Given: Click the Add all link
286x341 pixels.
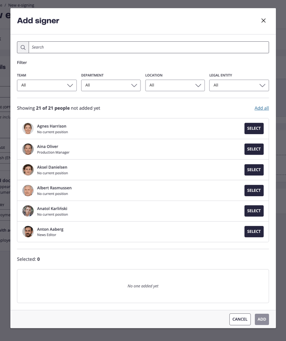Looking at the screenshot, I should pyautogui.click(x=262, y=108).
